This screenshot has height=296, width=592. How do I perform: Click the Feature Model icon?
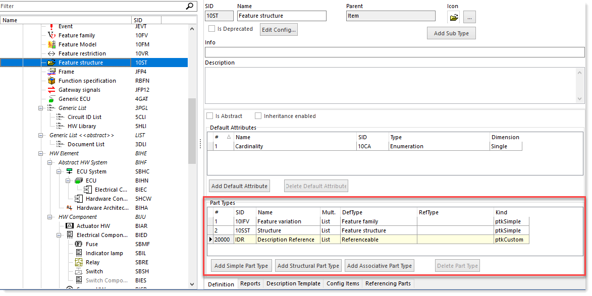51,44
